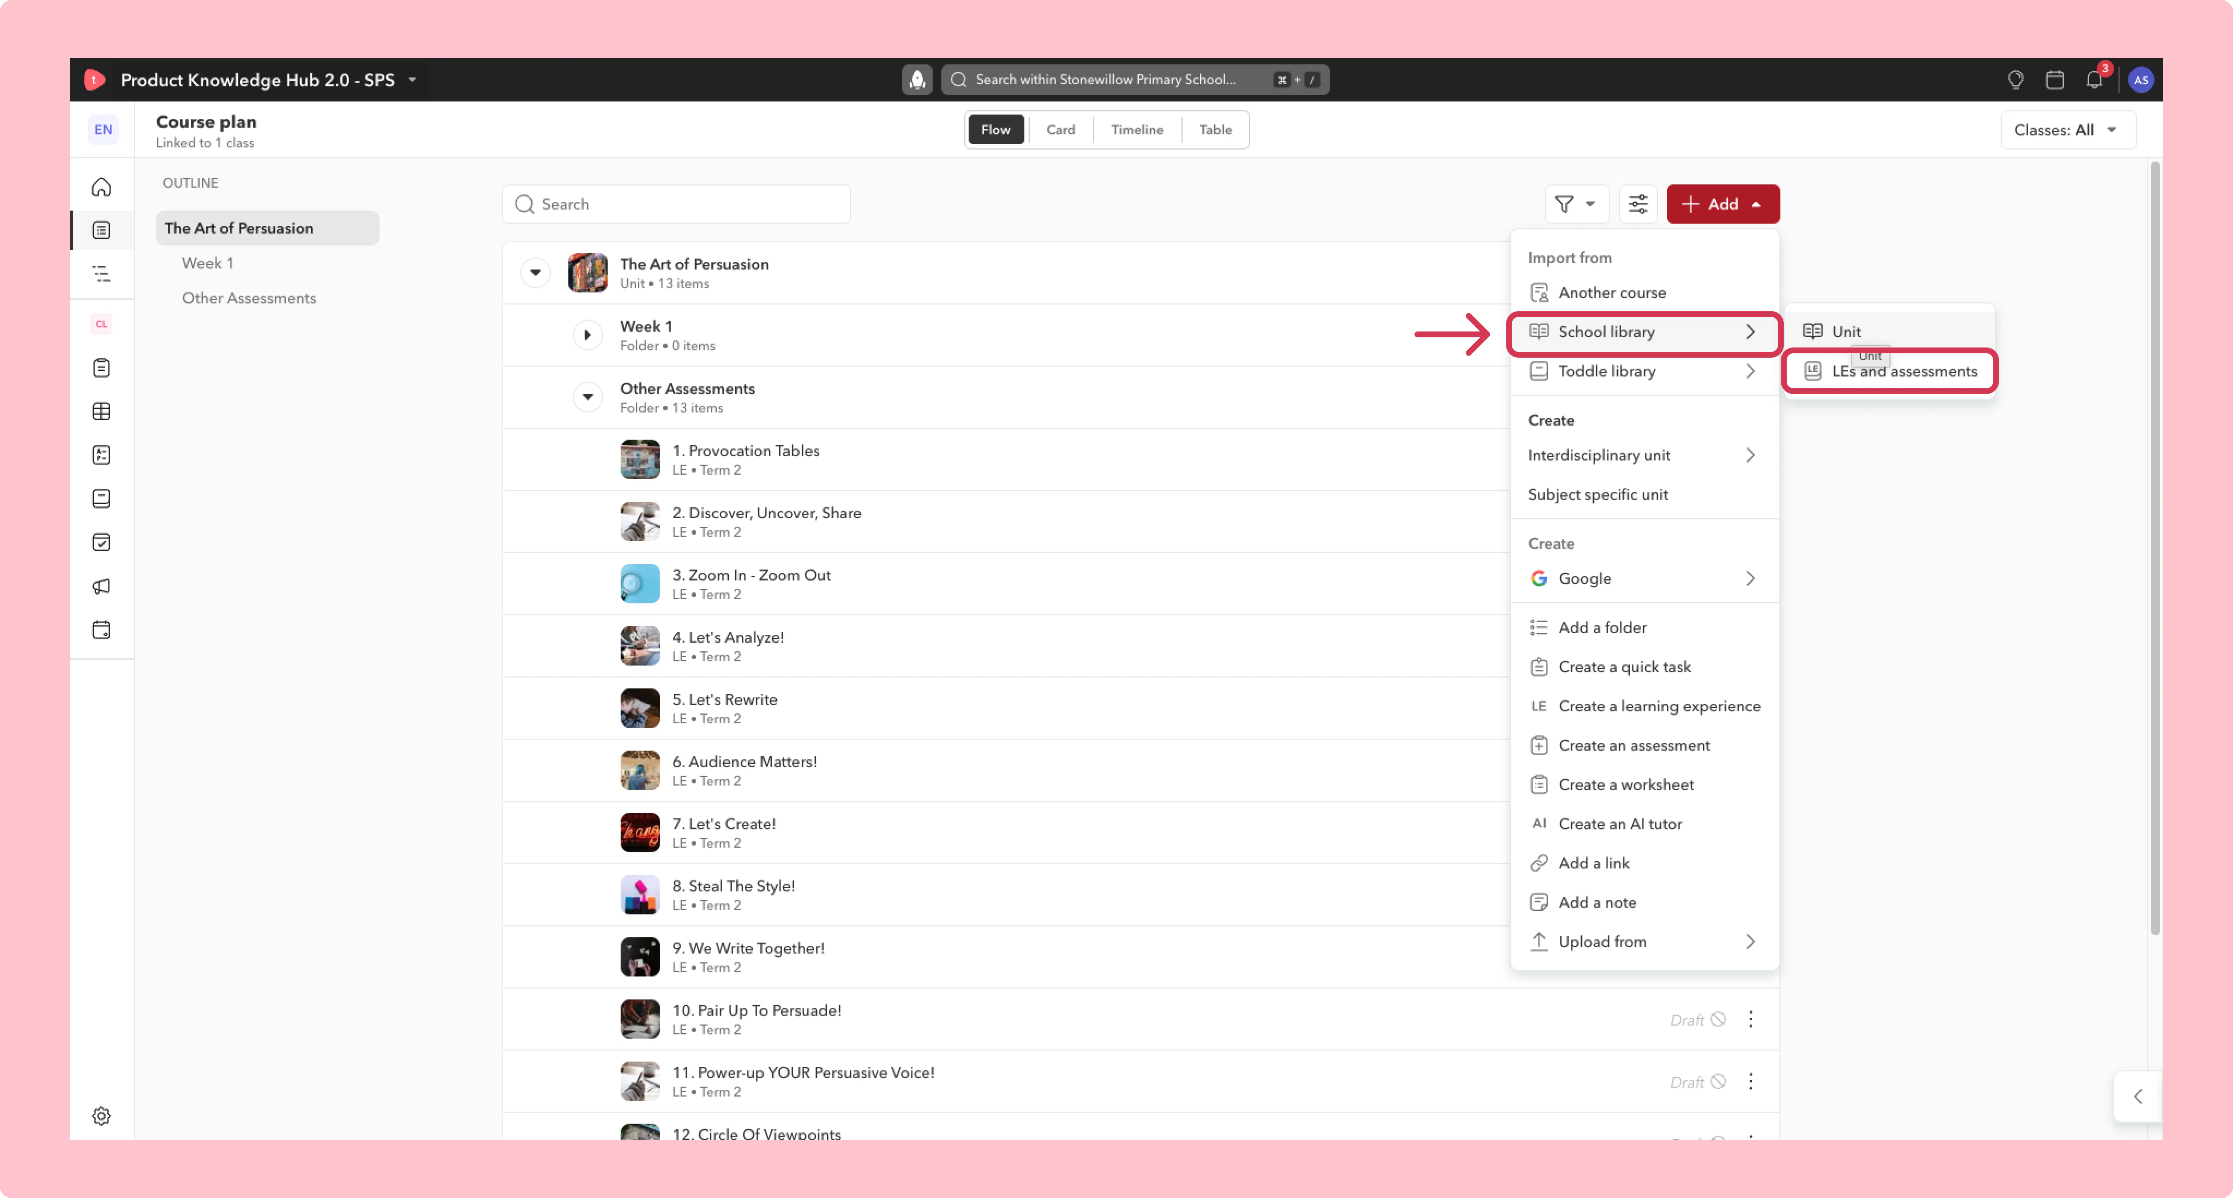Switch to the Timeline view tab

1136,130
